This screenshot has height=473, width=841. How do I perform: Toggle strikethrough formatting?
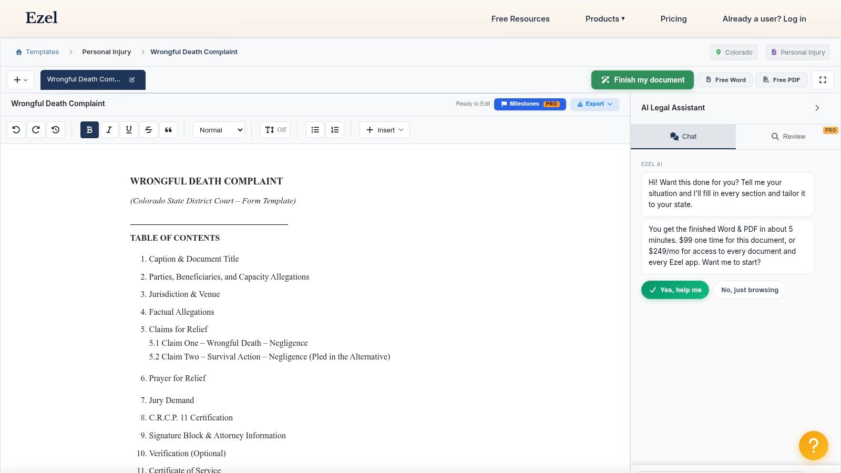point(149,130)
